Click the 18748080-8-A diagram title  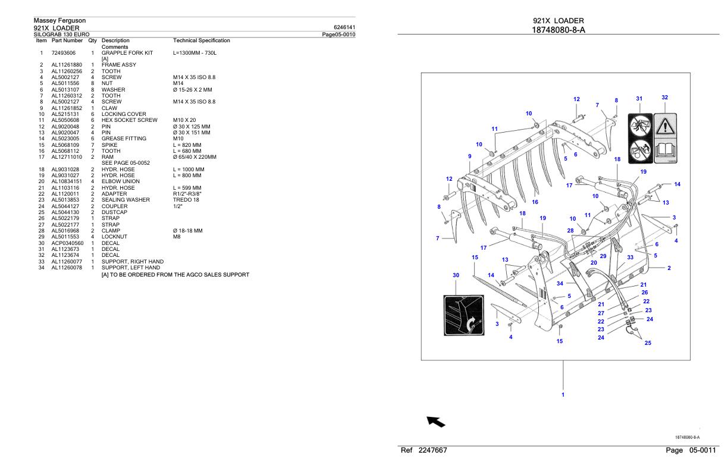(560, 30)
